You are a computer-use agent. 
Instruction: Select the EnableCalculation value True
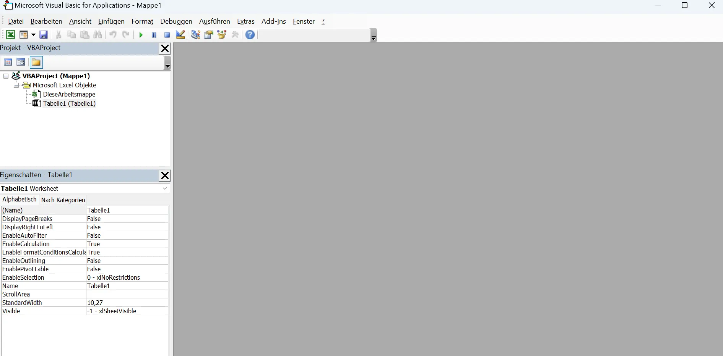pyautogui.click(x=127, y=244)
